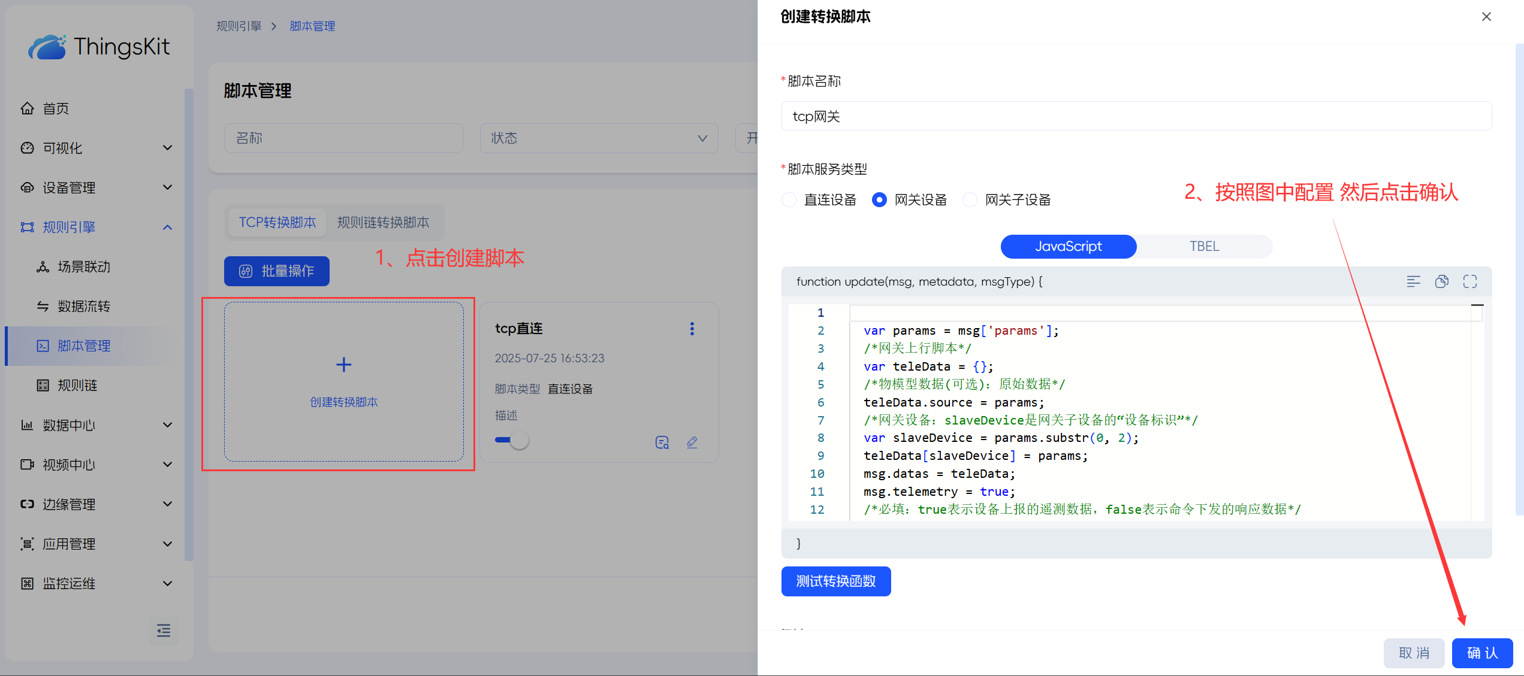Click the 脚本名称 input field
The width and height of the screenshot is (1524, 676).
coord(1136,116)
